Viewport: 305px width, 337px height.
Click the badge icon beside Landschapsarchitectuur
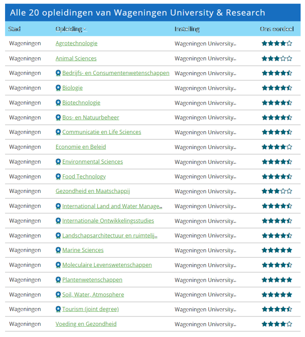[58, 236]
